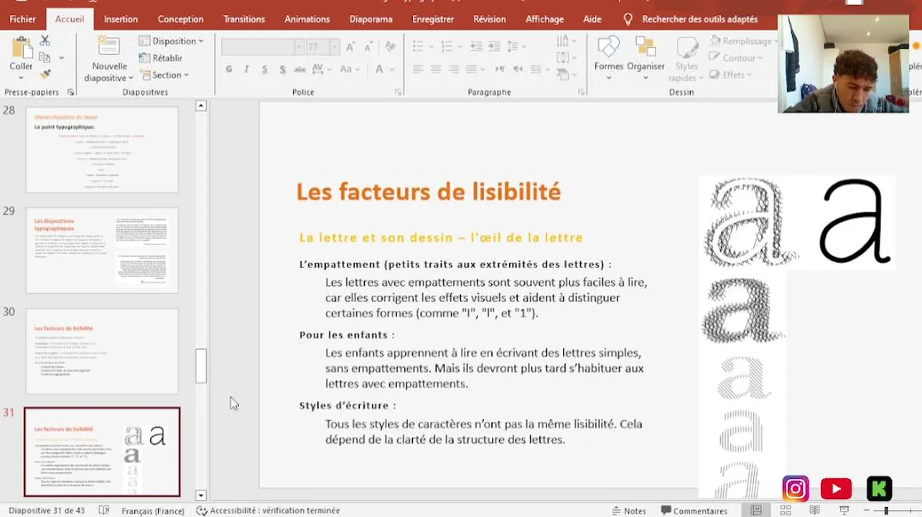Image resolution: width=922 pixels, height=517 pixels.
Task: Open the Contour shape outline dropdown
Action: point(735,57)
